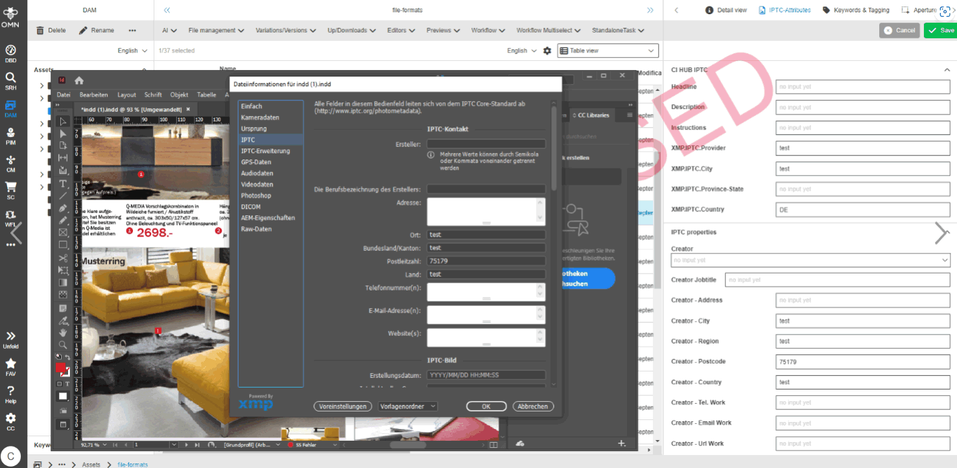Viewport: 957px width, 468px height.
Task: Select the InDesign Scissors tool
Action: click(x=63, y=258)
